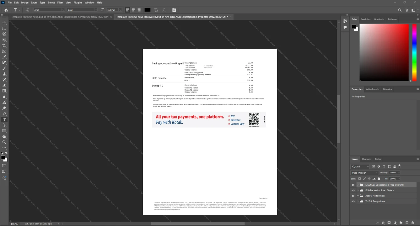Hide the 'LICENSE: Educational & Prop Use Only' group

pyautogui.click(x=353, y=185)
